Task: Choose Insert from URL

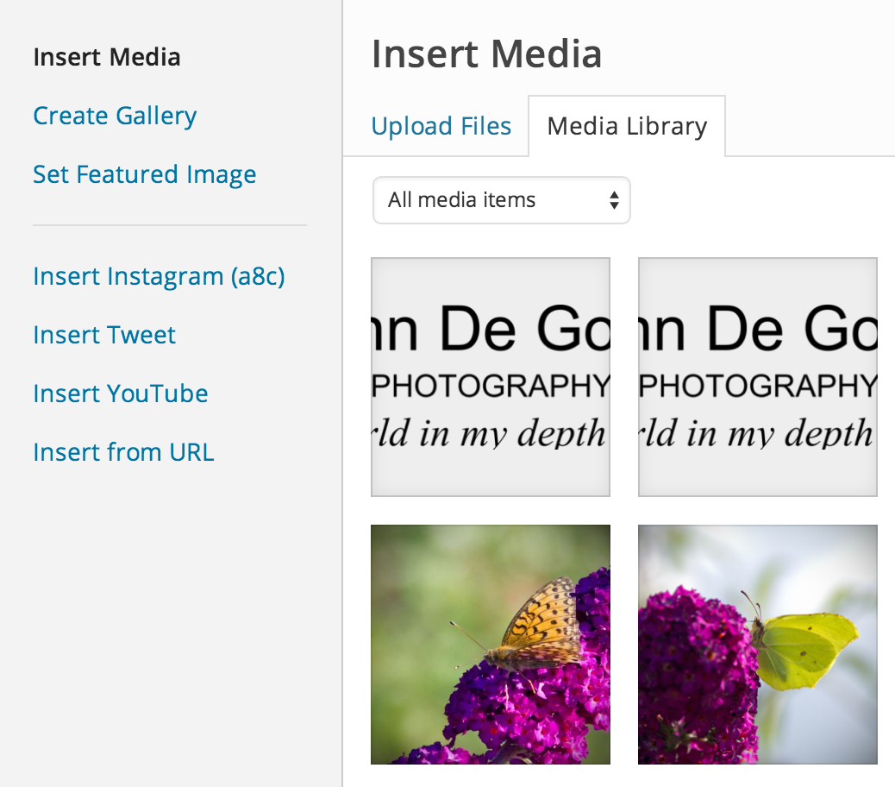Action: click(123, 453)
